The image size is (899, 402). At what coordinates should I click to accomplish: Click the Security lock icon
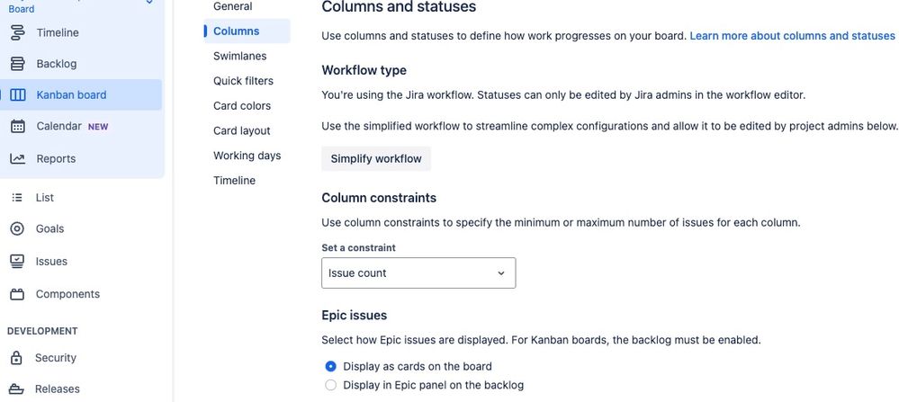pos(17,358)
